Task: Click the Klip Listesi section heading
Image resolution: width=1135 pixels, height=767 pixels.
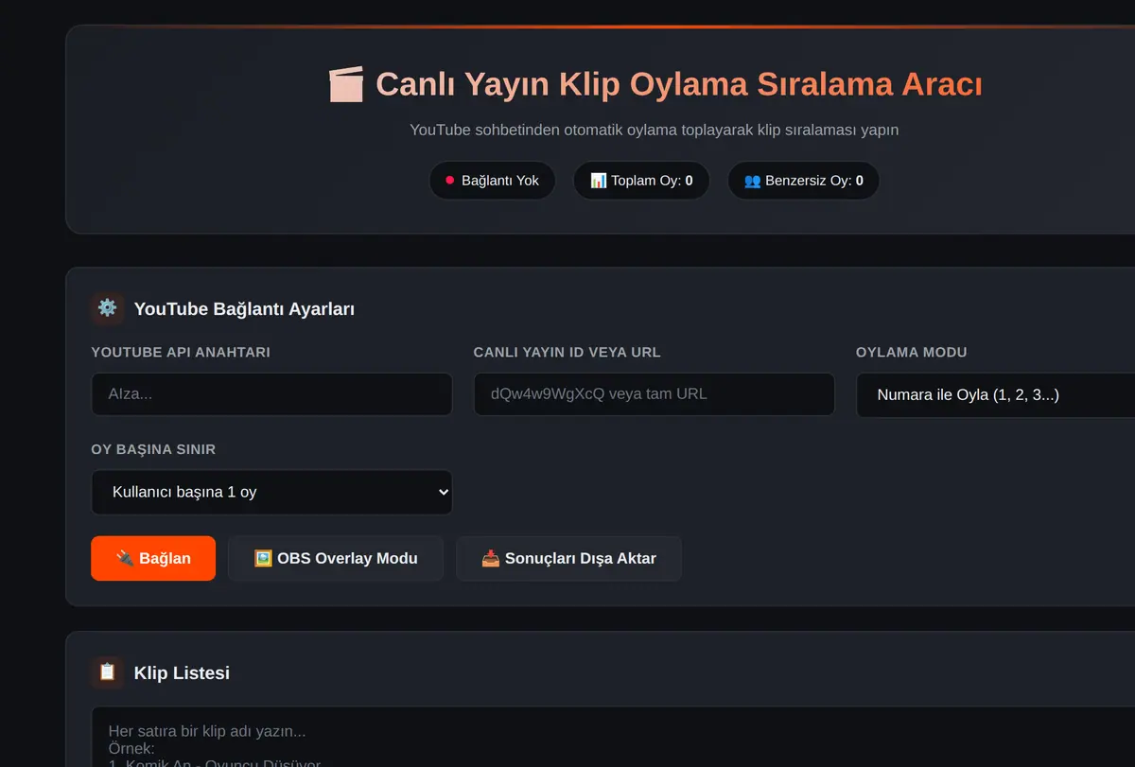Action: [182, 673]
